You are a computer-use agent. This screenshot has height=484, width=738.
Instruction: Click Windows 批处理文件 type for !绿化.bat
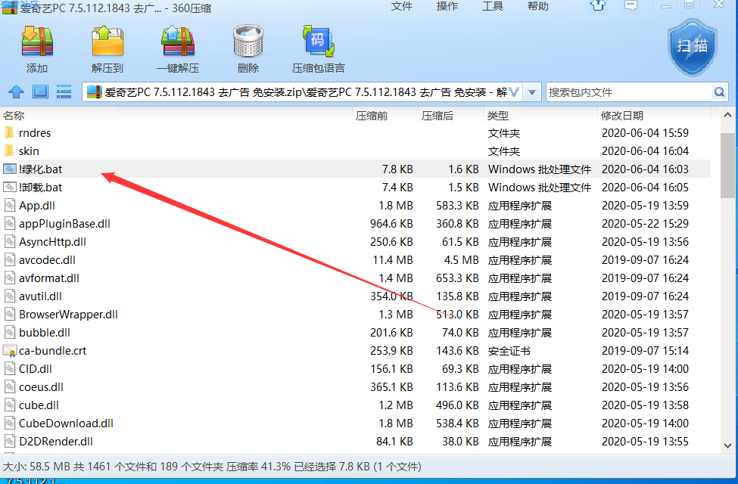540,169
